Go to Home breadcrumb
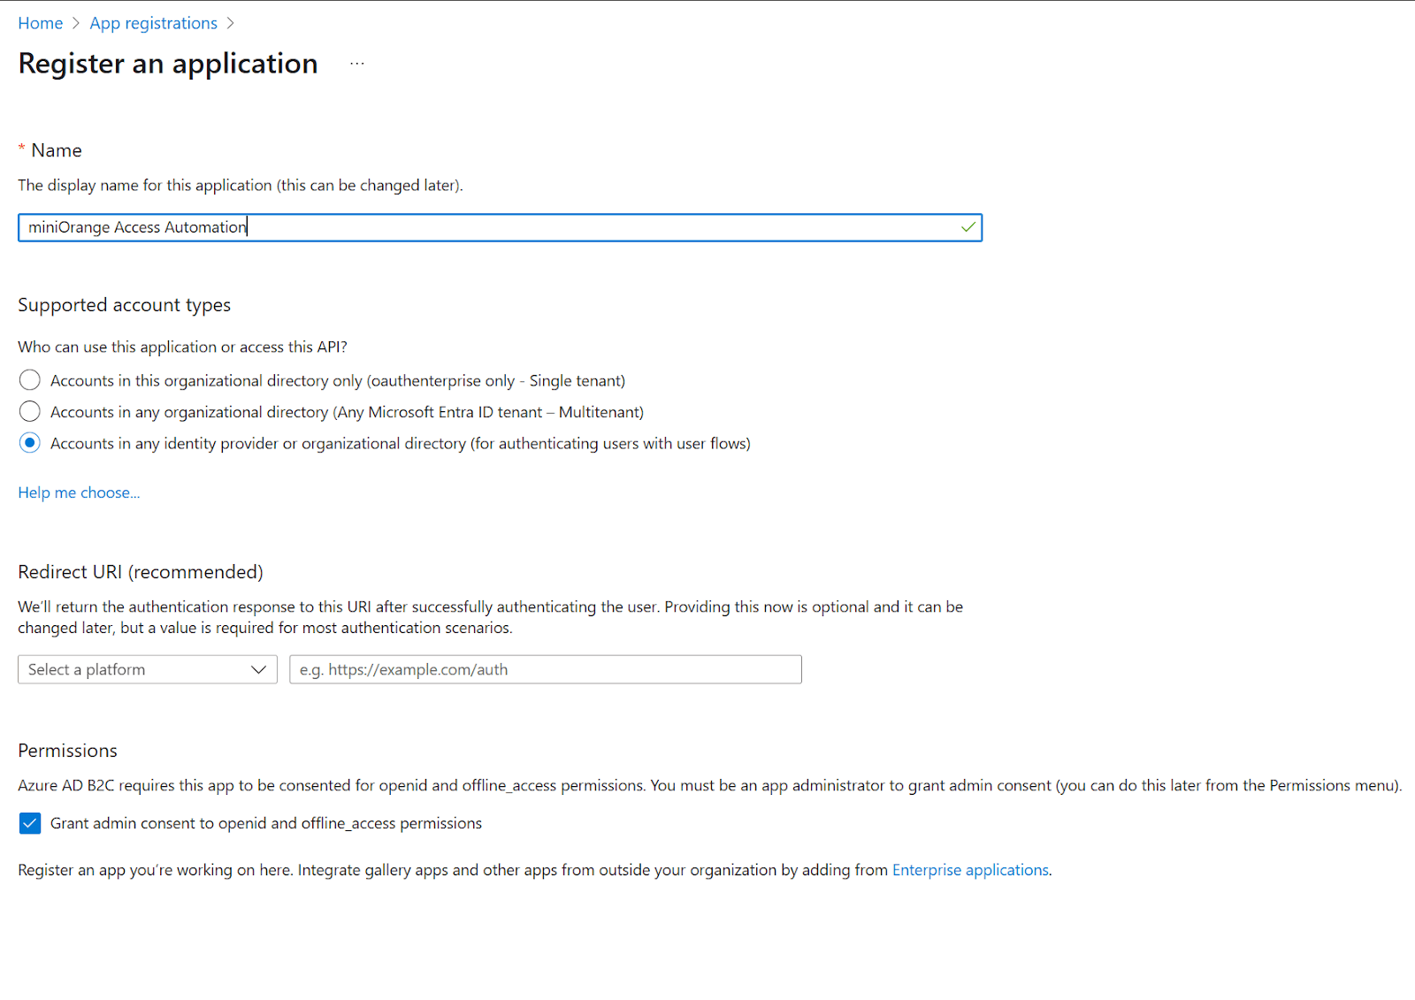 (41, 23)
